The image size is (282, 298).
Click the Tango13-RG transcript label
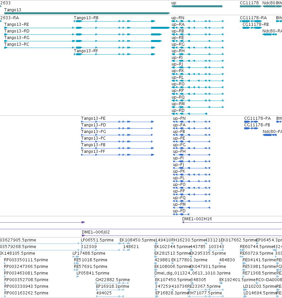17,38
